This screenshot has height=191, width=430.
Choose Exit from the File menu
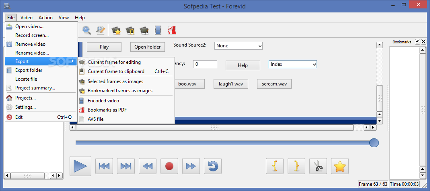click(x=41, y=117)
